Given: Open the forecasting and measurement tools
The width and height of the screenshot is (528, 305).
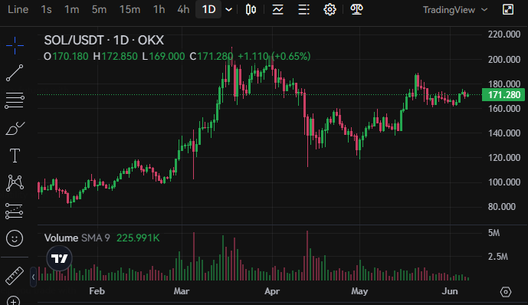Looking at the screenshot, I should tap(15, 211).
